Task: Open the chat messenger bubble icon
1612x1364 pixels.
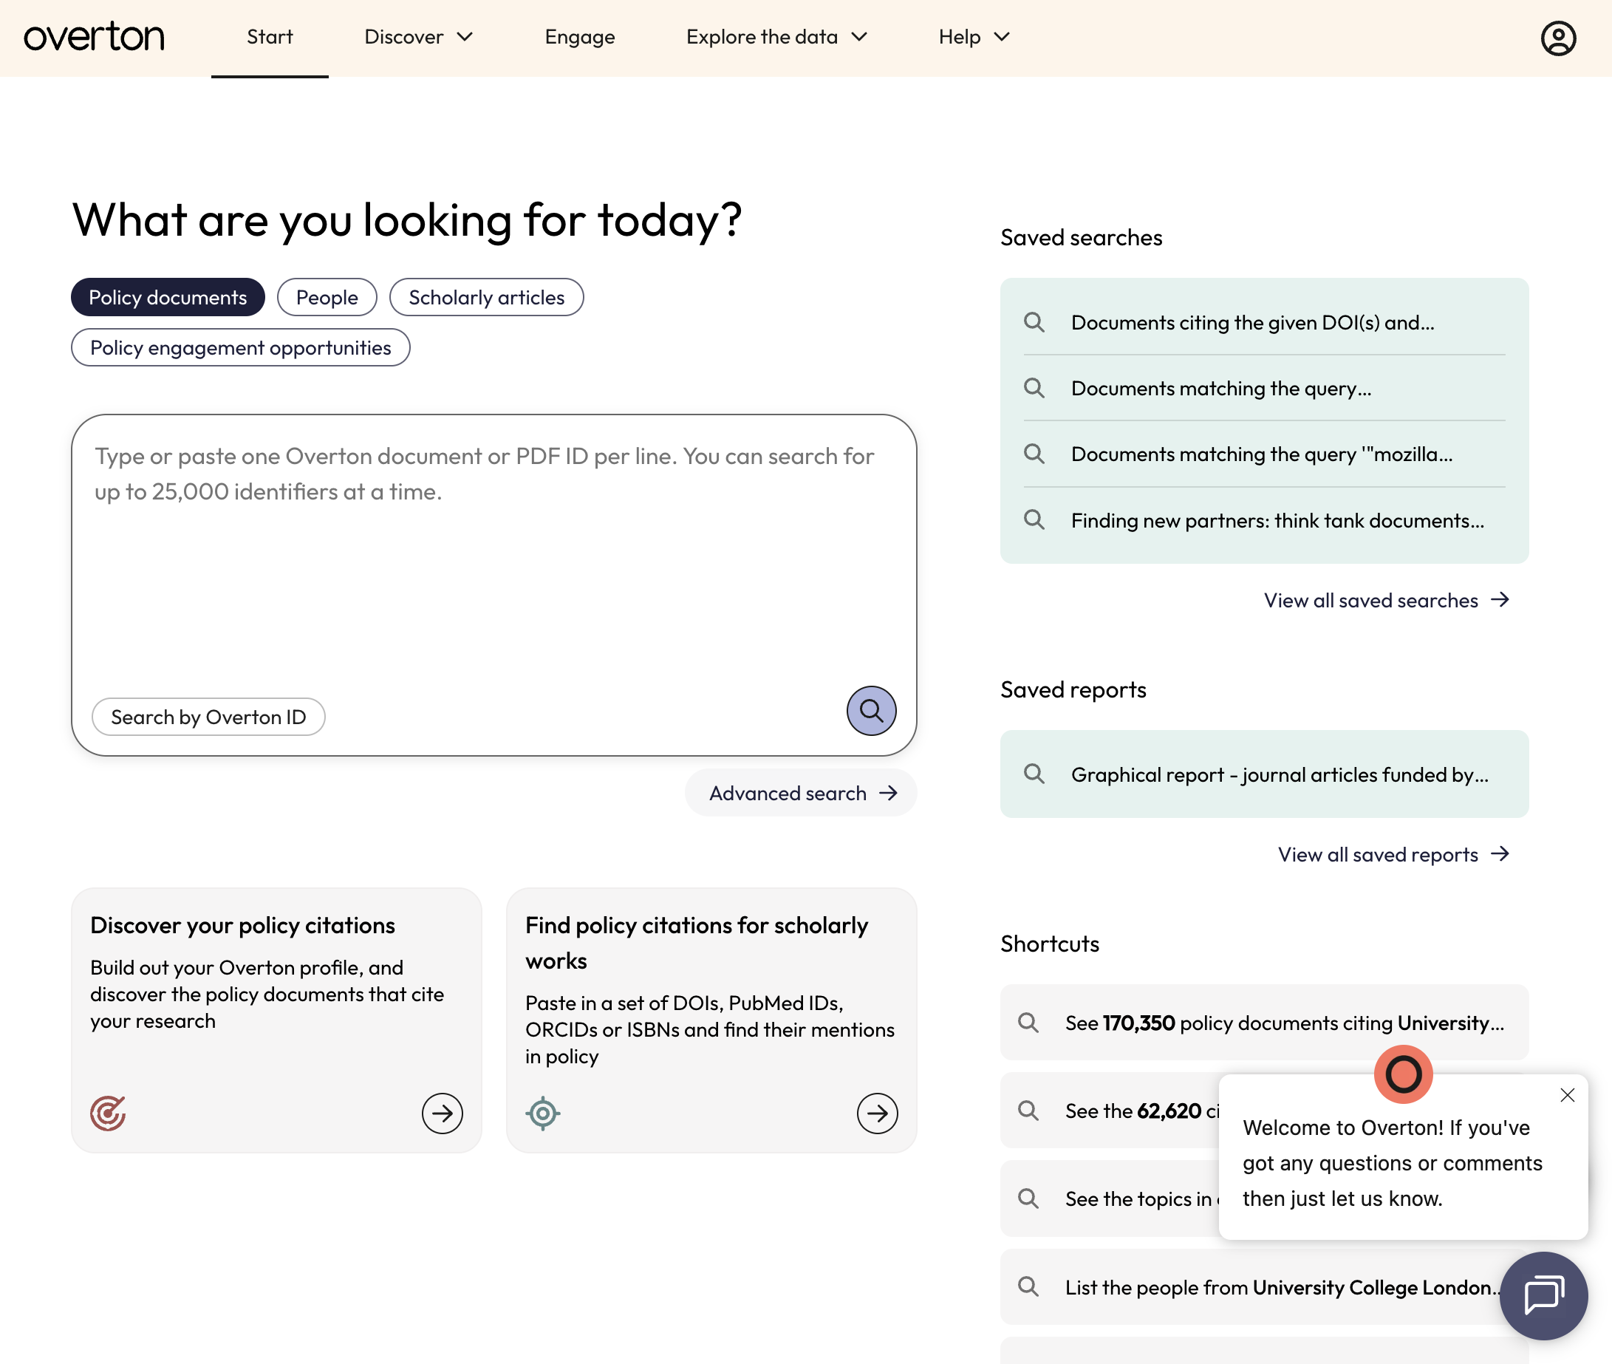Action: pyautogui.click(x=1543, y=1295)
